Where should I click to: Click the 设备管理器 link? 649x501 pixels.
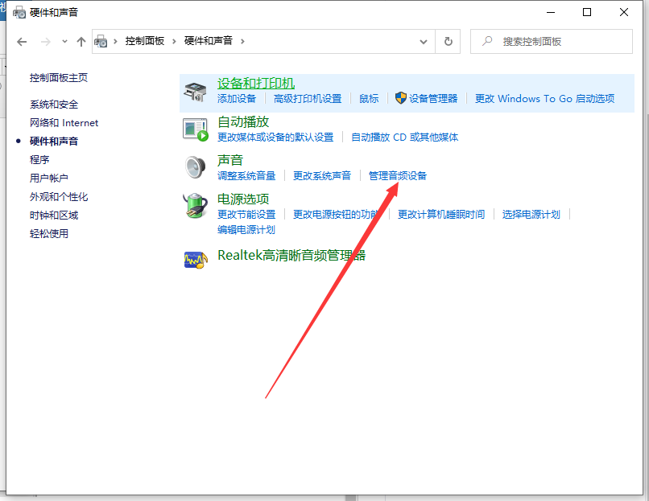pyautogui.click(x=432, y=98)
